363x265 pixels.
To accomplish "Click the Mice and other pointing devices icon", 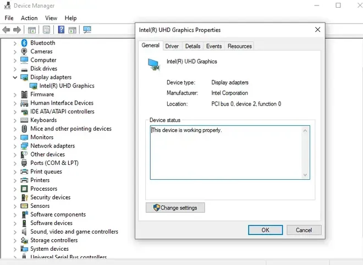I will tap(24, 129).
